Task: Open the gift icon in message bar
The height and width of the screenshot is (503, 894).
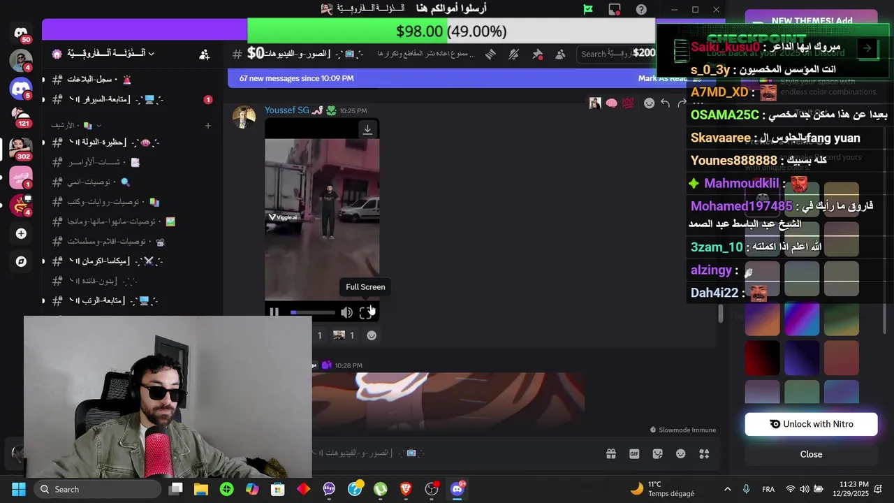Action: (611, 454)
